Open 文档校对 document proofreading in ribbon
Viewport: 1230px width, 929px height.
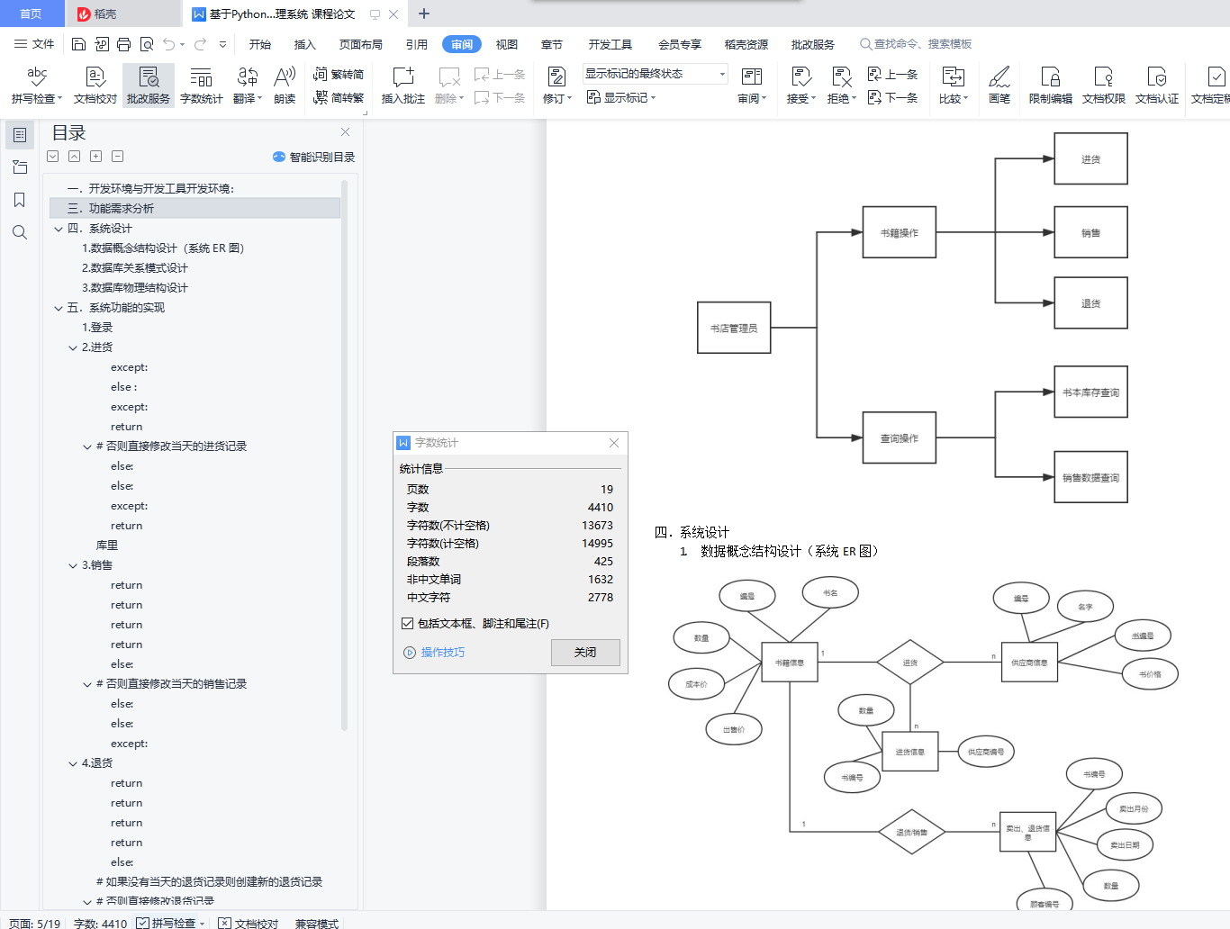pyautogui.click(x=95, y=86)
